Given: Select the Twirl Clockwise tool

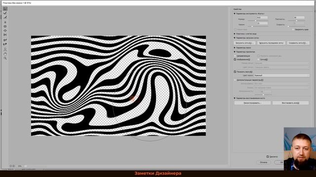Looking at the screenshot, I should 5,22.
